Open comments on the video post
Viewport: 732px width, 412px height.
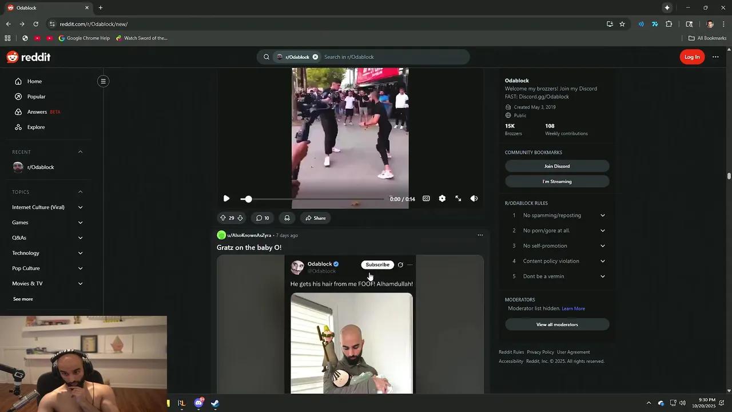tap(262, 218)
